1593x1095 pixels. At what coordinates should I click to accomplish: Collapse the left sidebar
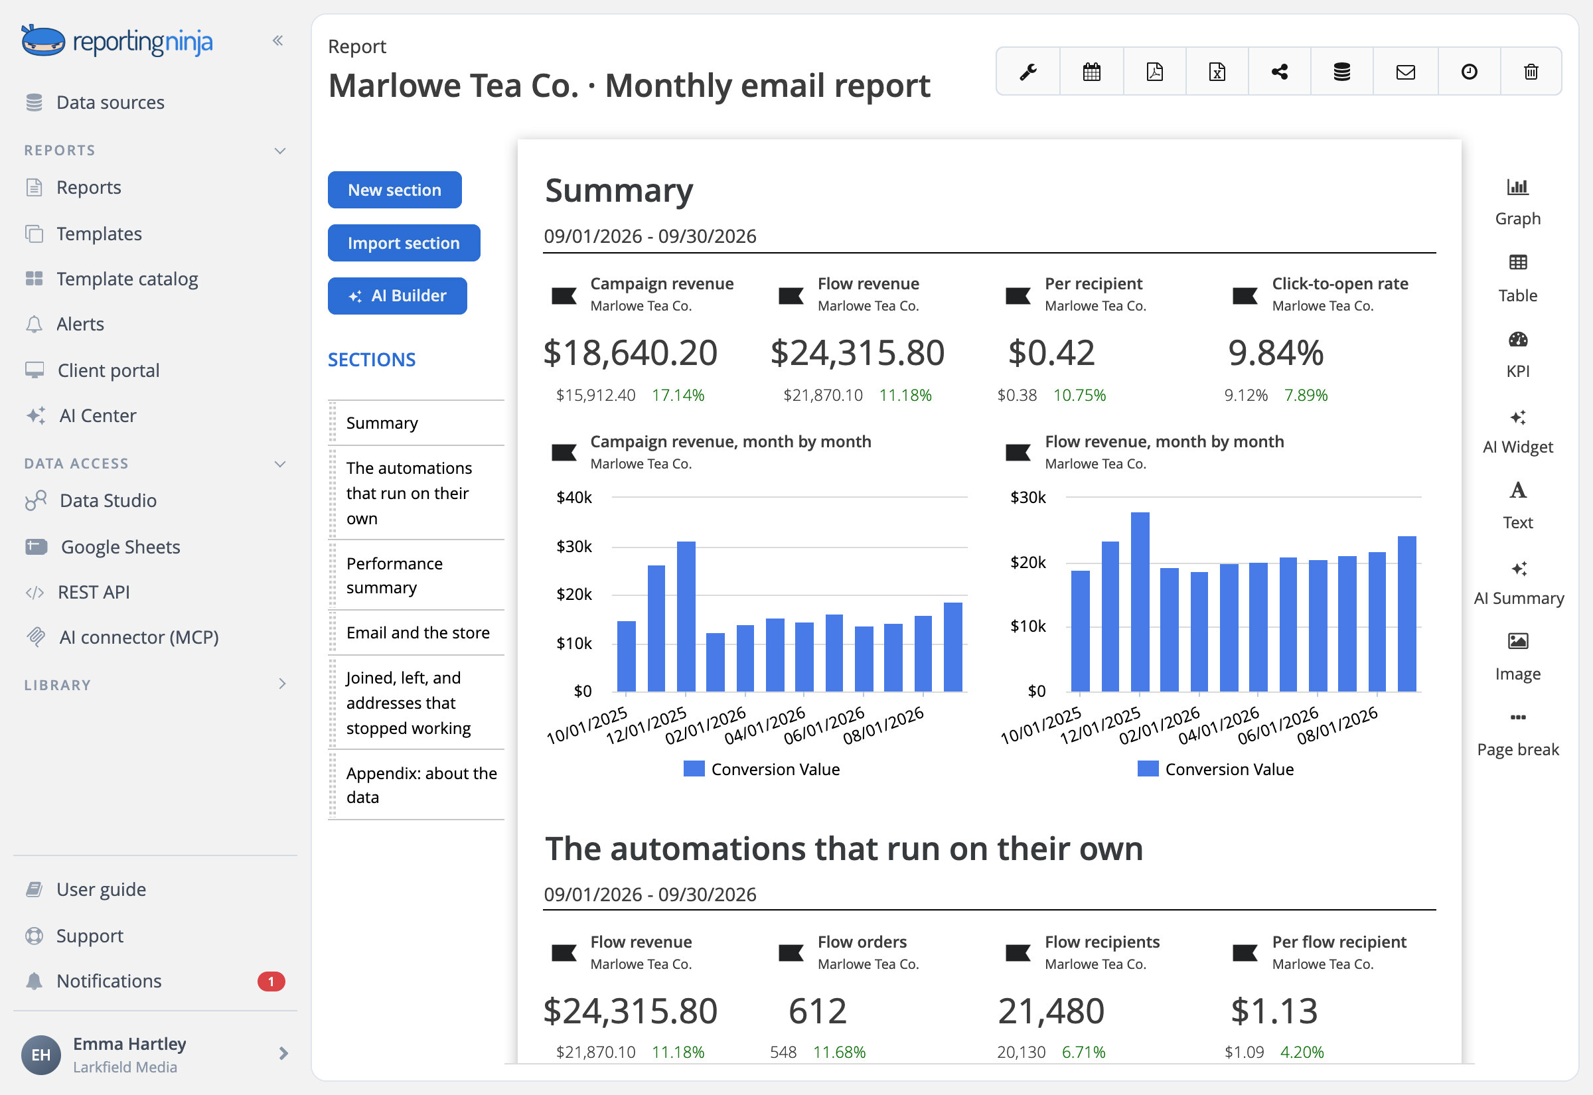(x=278, y=40)
